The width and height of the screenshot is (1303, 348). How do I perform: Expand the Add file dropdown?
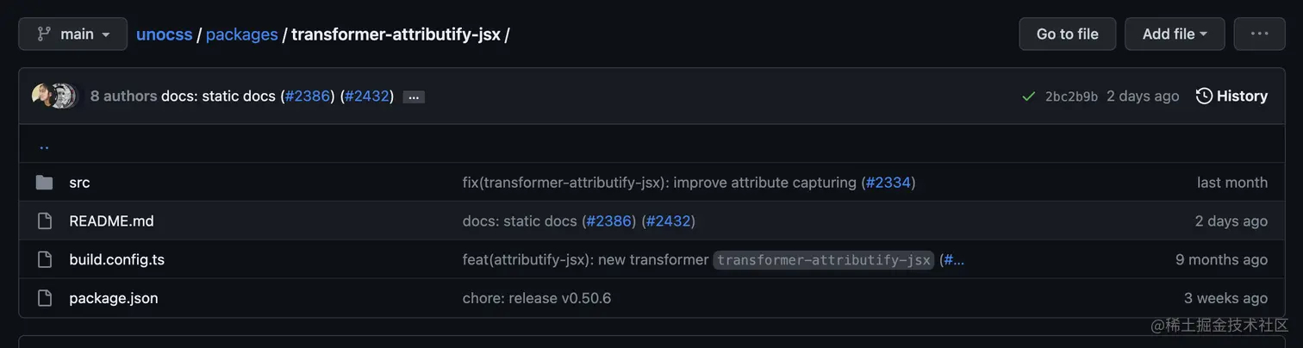(x=1175, y=34)
